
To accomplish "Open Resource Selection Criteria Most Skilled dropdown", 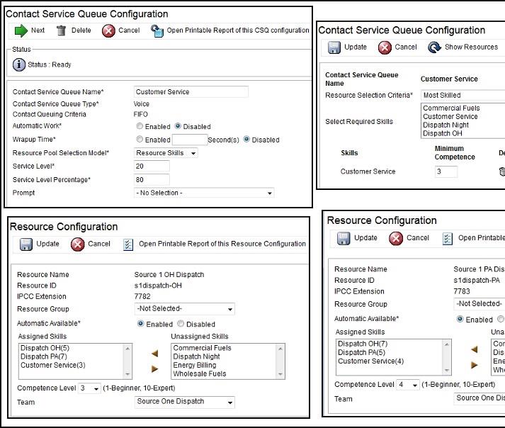I will click(463, 95).
